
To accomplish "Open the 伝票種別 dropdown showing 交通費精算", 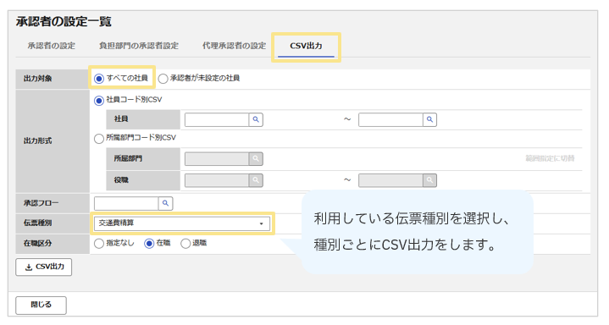I will (182, 223).
